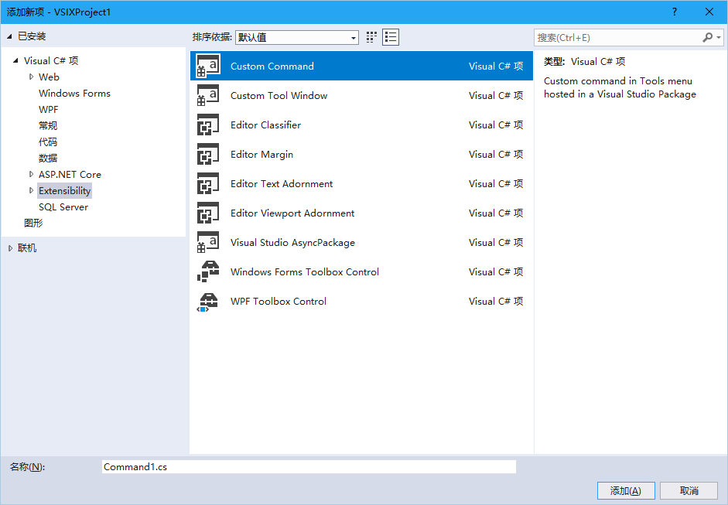This screenshot has height=505, width=728.
Task: Click the 添加(A) button
Action: tap(625, 490)
